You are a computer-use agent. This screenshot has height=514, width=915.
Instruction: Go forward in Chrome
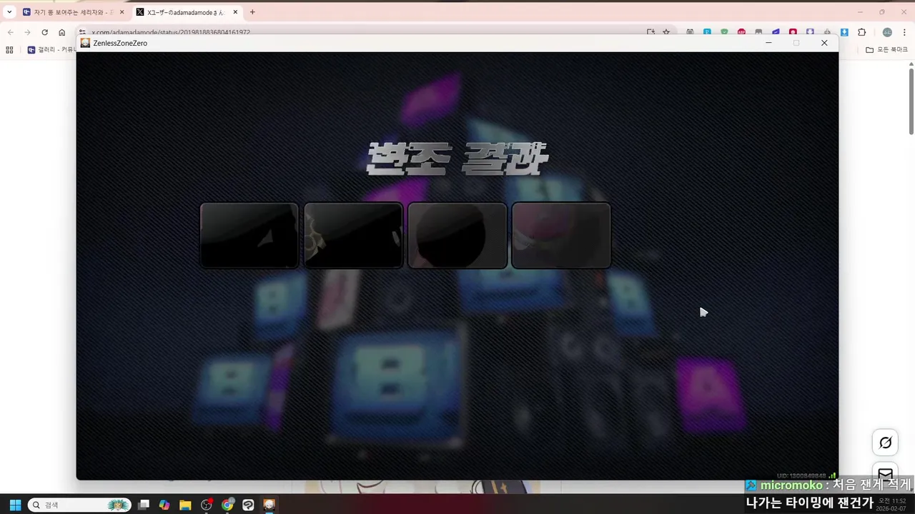27,32
